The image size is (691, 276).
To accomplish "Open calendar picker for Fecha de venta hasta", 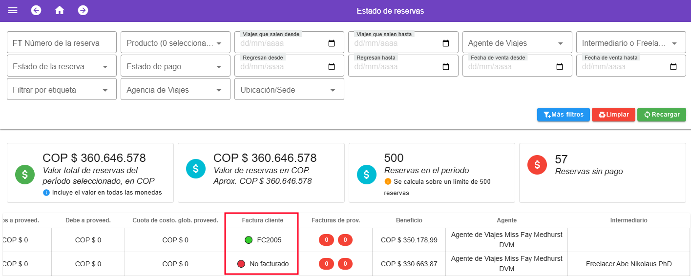I will coord(673,67).
